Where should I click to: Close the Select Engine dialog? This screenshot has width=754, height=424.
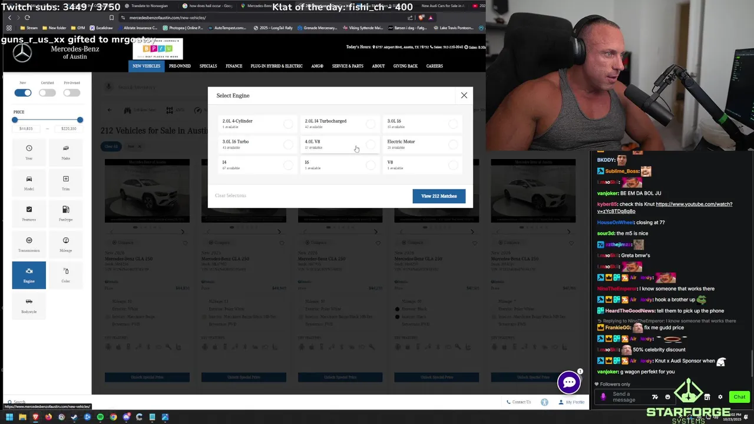pos(464,95)
